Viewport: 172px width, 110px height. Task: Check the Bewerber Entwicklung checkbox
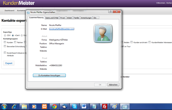tap(5, 46)
